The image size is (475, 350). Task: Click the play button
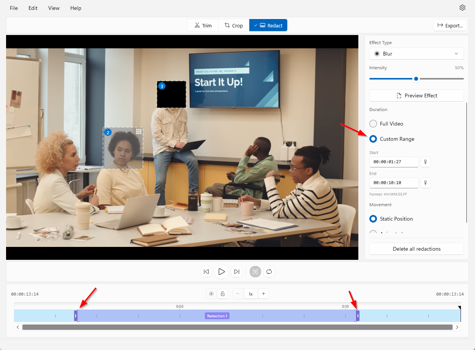(222, 272)
